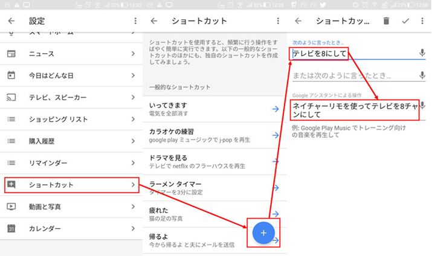Open ニュース settings item

coord(71,54)
